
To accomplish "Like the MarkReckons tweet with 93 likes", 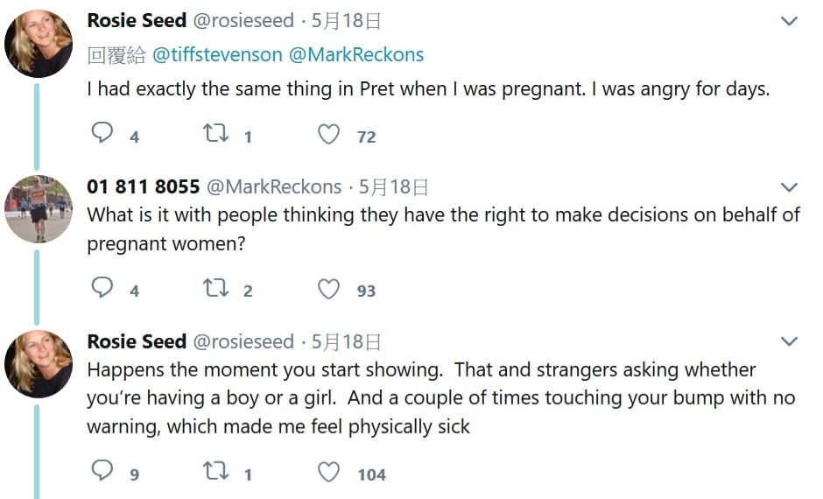I will pyautogui.click(x=328, y=288).
